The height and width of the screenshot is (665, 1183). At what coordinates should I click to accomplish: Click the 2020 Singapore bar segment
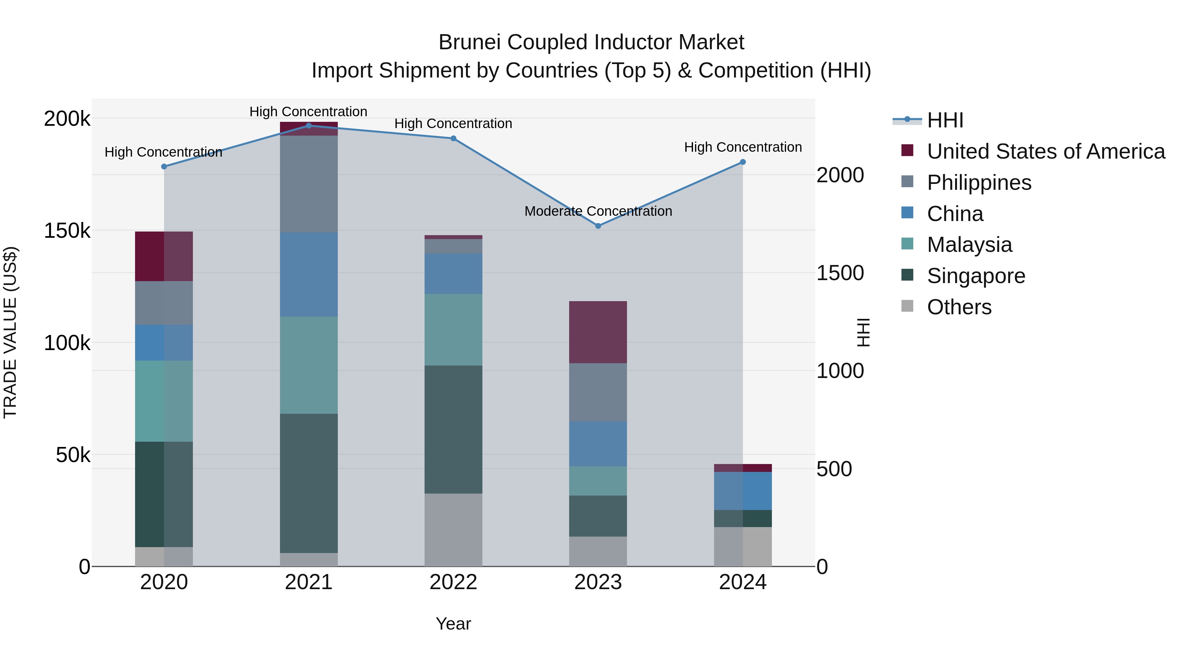[x=164, y=494]
